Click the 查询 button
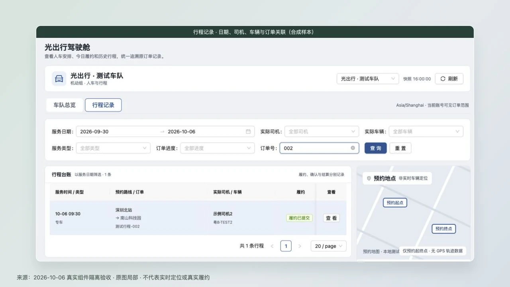The height and width of the screenshot is (287, 510). (376, 148)
